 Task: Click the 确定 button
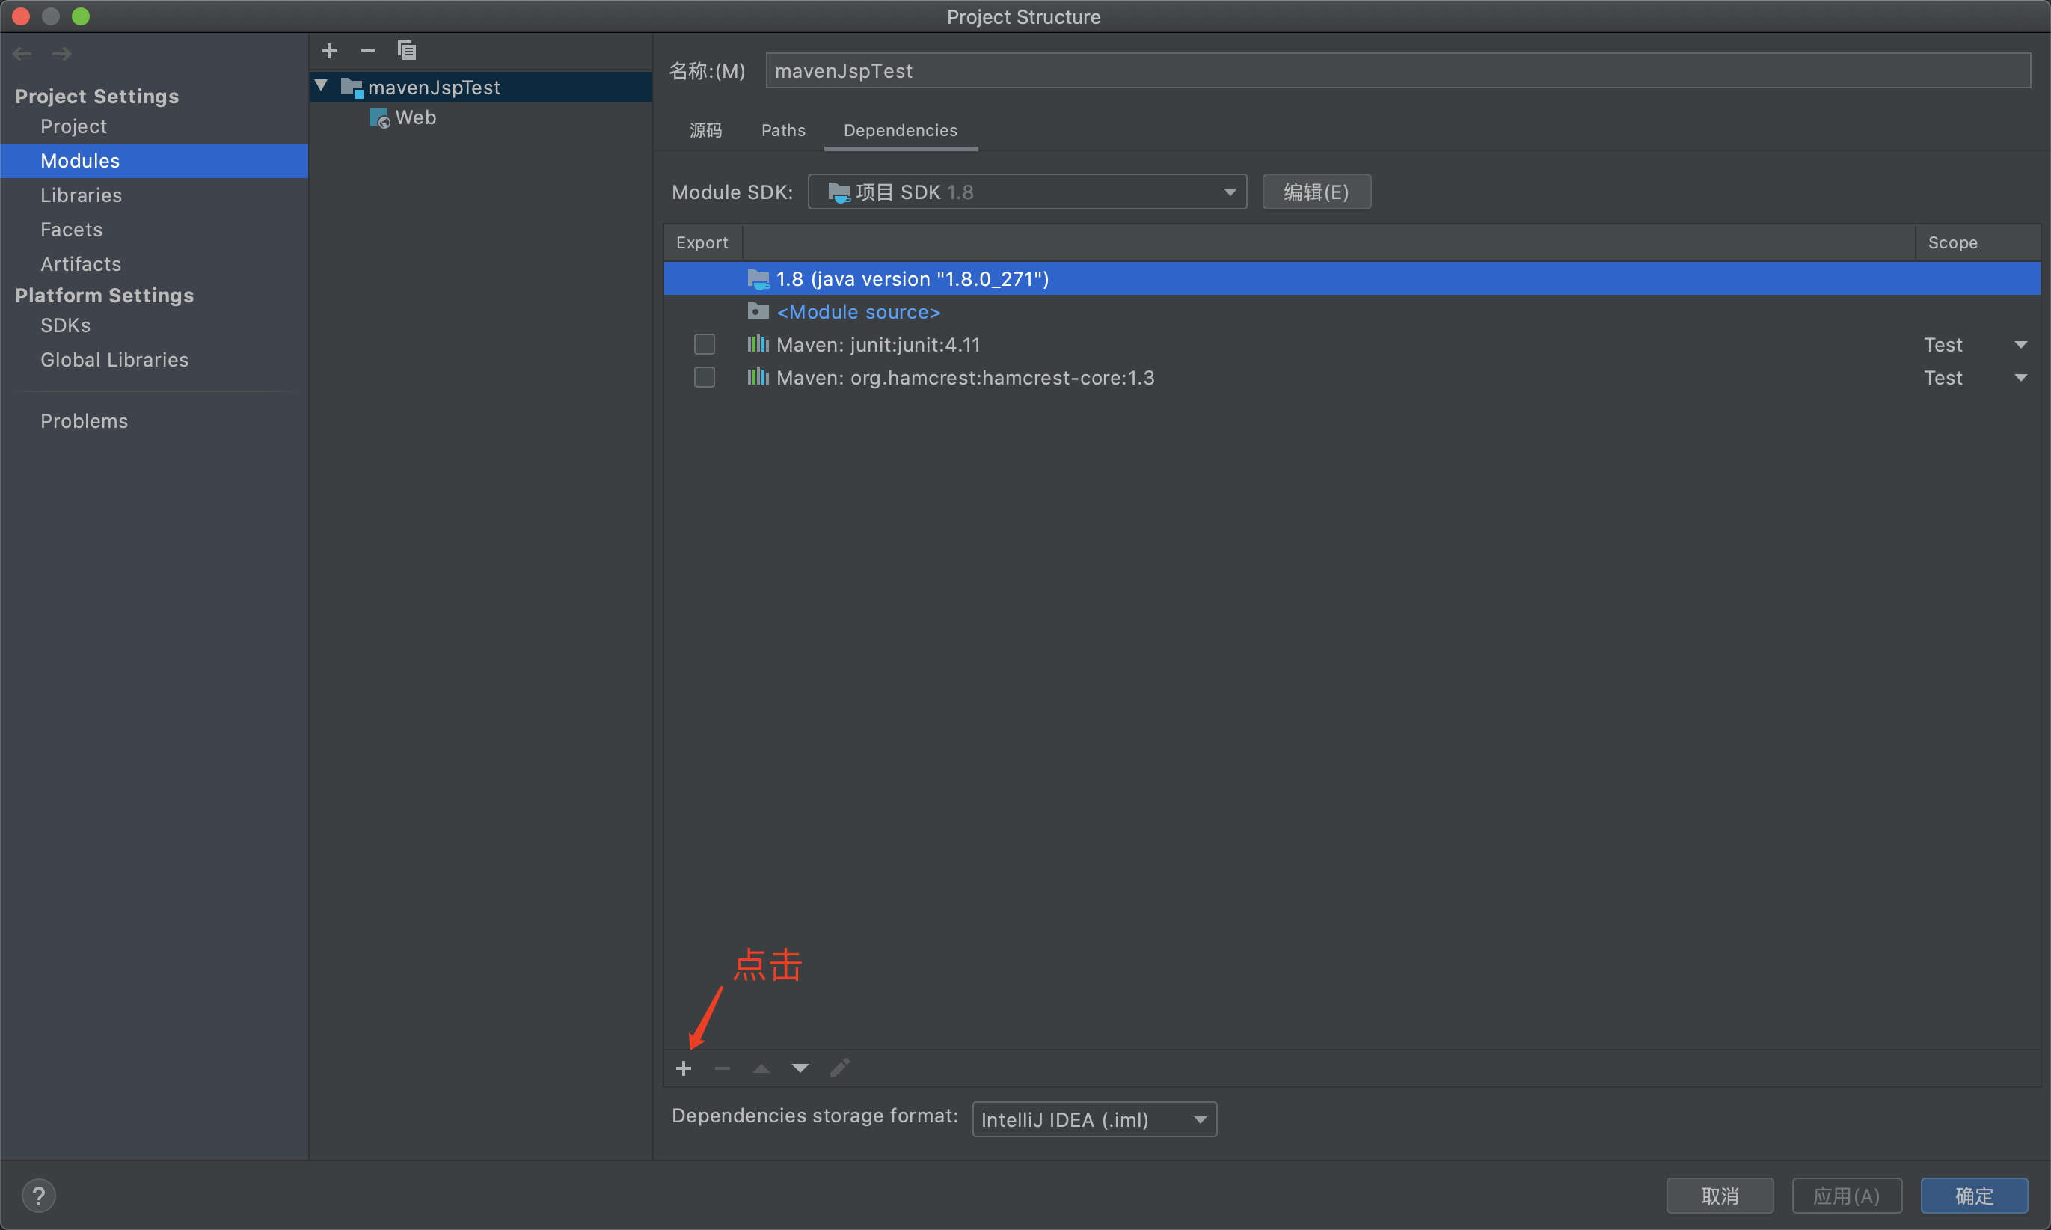point(1973,1196)
